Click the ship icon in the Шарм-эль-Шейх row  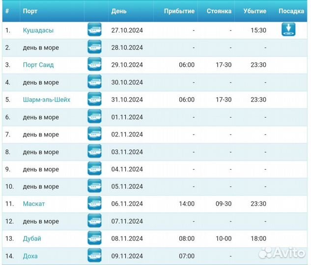pyautogui.click(x=94, y=99)
